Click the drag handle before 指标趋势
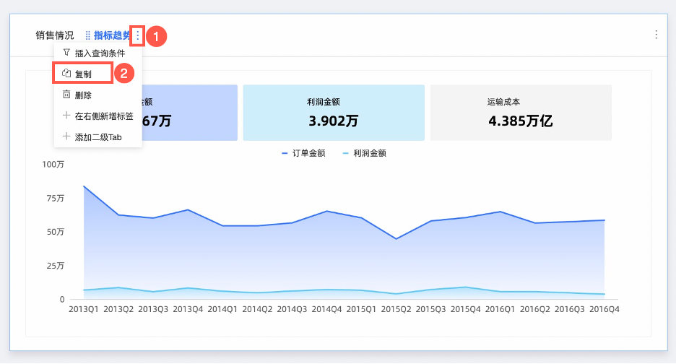 coord(88,35)
